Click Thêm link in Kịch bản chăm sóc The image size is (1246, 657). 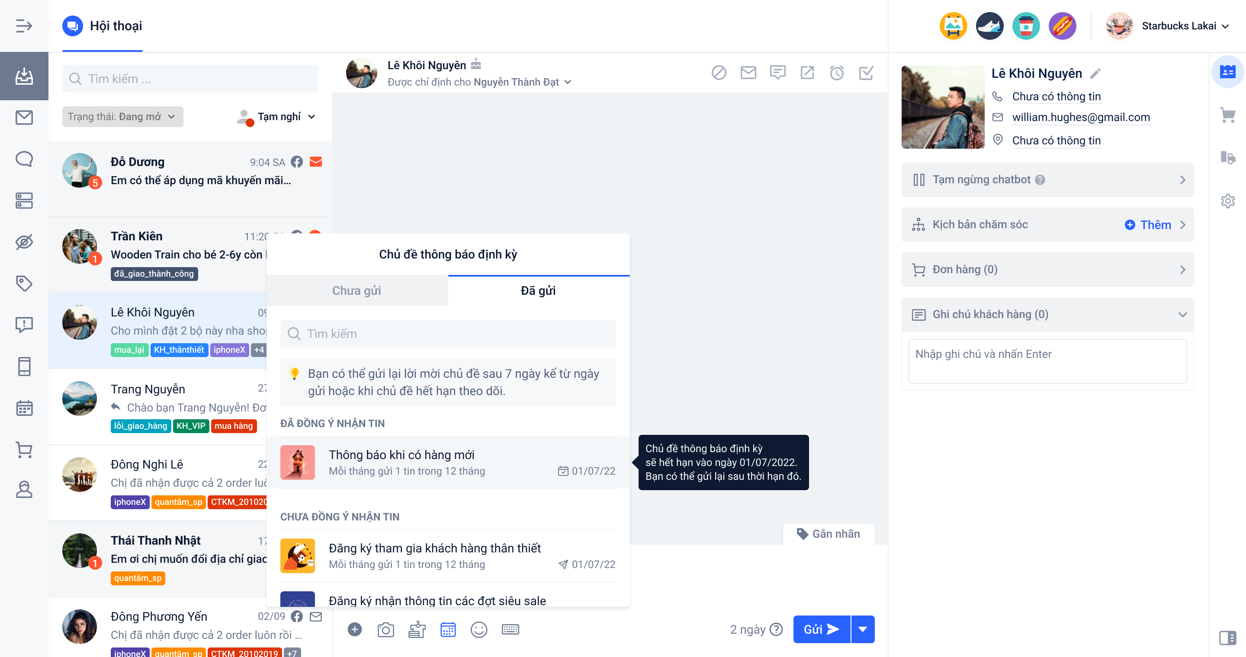pyautogui.click(x=1148, y=225)
